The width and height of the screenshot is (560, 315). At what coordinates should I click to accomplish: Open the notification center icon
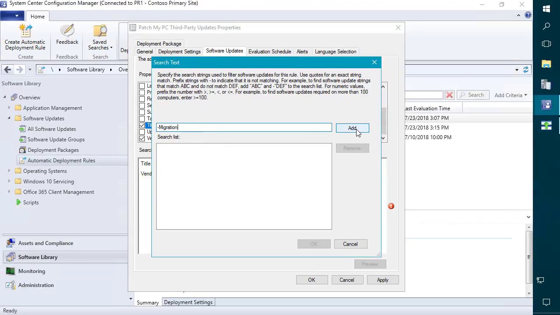pyautogui.click(x=546, y=302)
